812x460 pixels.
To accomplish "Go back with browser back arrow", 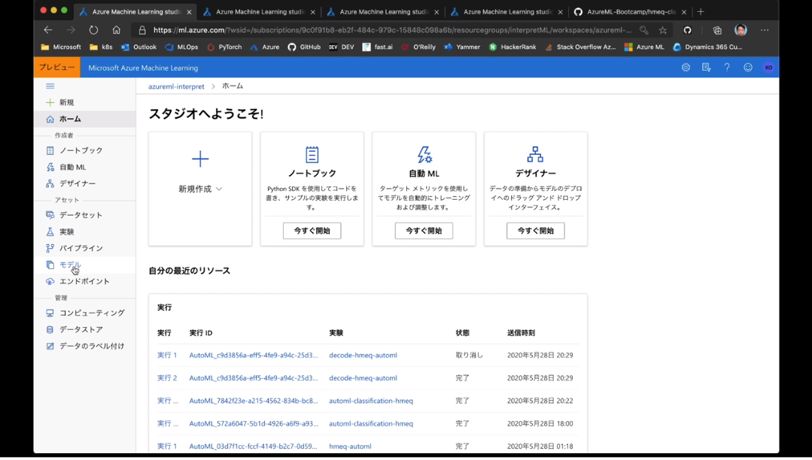I will click(x=48, y=30).
